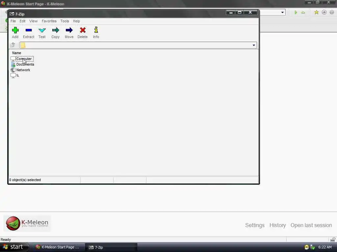The height and width of the screenshot is (252, 337).
Task: Click the Copy arrow icon
Action: pos(55,30)
